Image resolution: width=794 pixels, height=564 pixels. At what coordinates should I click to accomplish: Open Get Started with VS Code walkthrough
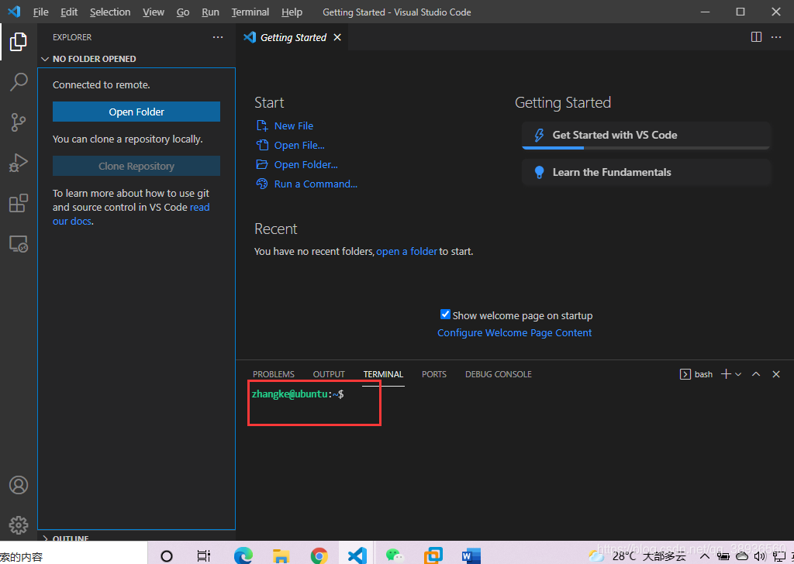tap(646, 135)
